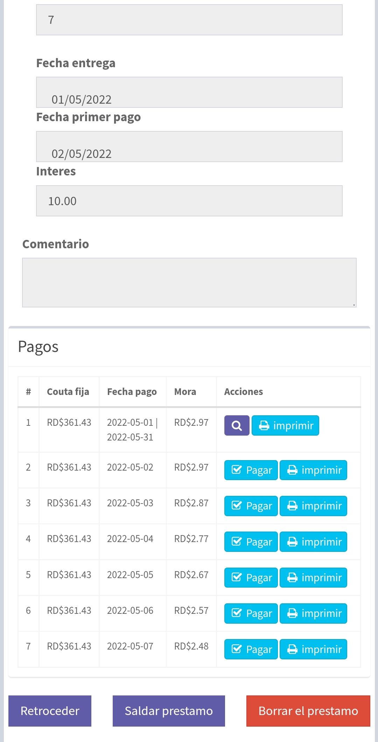
Task: Pay installment number 3
Action: pyautogui.click(x=251, y=506)
